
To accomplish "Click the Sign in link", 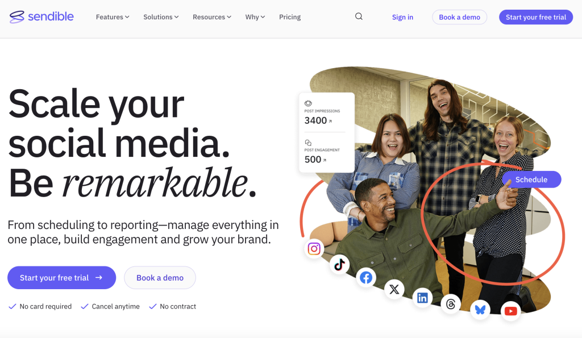I will pos(402,17).
